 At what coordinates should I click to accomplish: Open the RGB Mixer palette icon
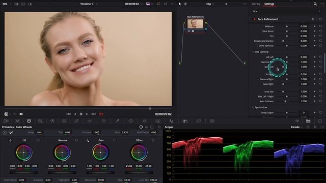[52, 121]
